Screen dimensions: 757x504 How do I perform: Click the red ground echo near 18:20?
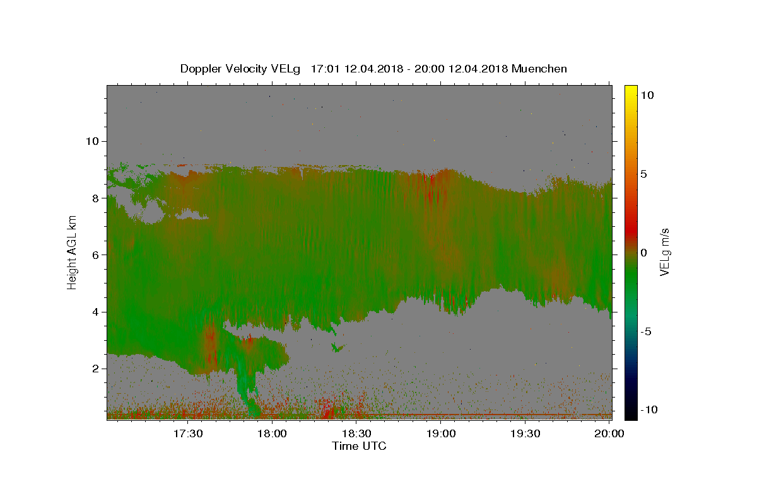click(x=327, y=408)
